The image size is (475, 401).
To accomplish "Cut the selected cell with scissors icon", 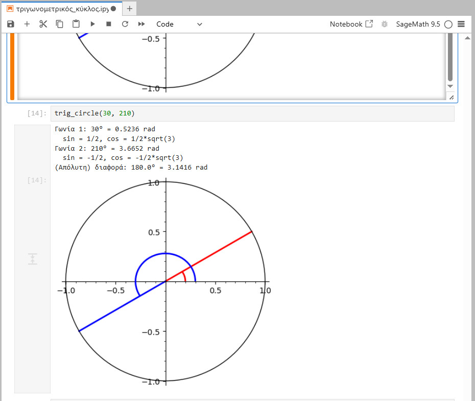I will click(43, 24).
